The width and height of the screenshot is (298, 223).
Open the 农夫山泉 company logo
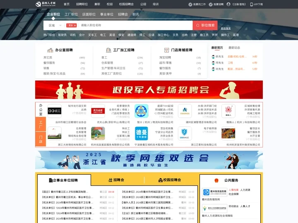pyautogui.click(x=98, y=111)
